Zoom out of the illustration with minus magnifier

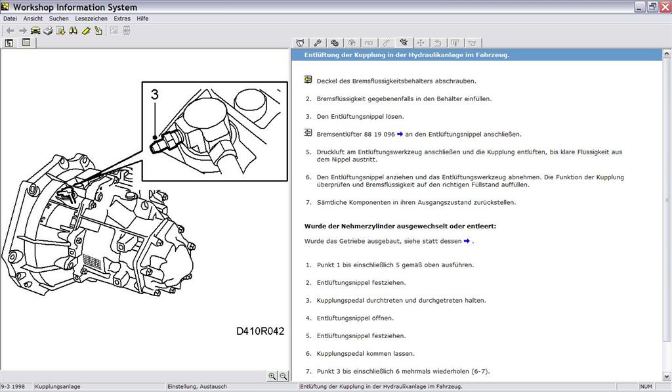pos(283,376)
